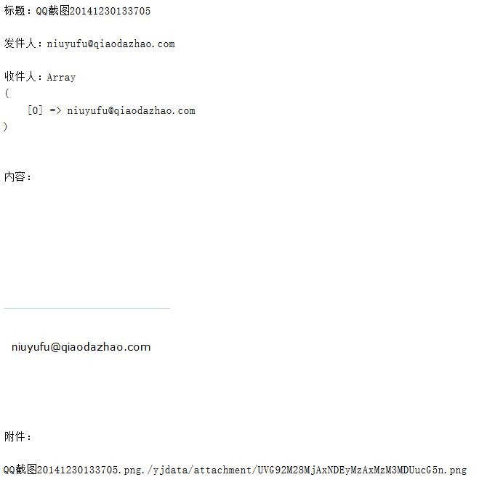Click the => arrow in the array entry

pyautogui.click(x=55, y=110)
